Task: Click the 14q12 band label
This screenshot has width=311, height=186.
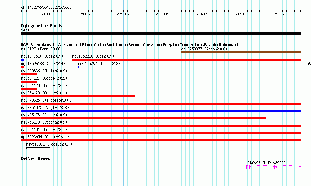Action: [x=26, y=30]
